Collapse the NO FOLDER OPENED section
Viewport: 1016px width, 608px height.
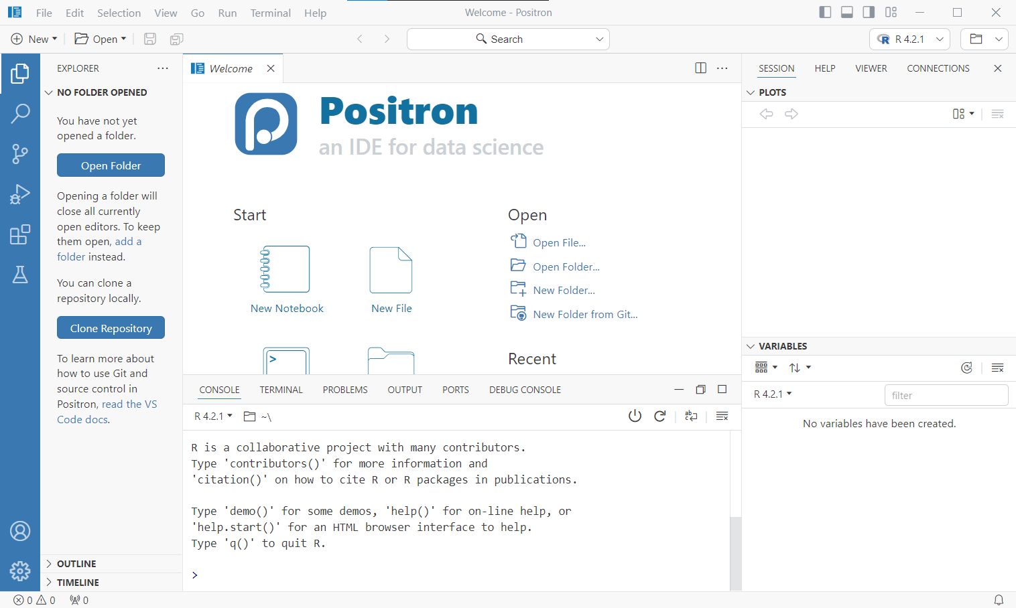[111, 92]
